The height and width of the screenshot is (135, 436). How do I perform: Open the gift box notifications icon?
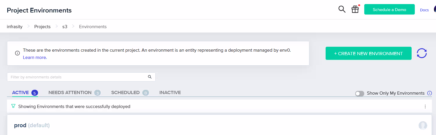(x=355, y=10)
